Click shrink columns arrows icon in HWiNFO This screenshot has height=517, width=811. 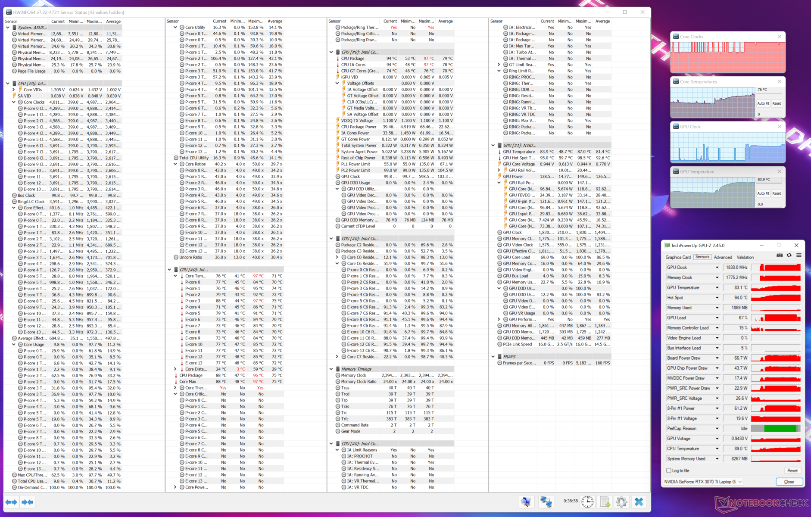[27, 502]
